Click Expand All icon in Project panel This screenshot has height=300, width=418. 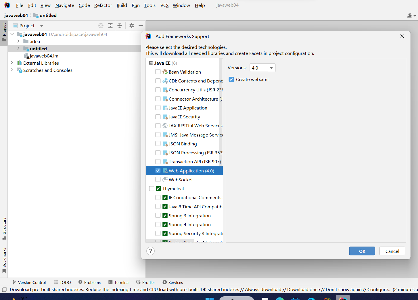click(110, 26)
